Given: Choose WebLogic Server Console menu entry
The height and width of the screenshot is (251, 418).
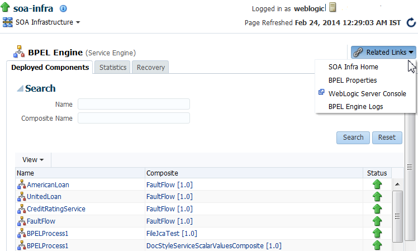Looking at the screenshot, I should coord(367,93).
